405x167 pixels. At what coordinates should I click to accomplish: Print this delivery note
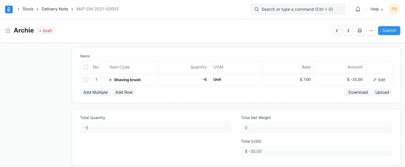coord(360,31)
